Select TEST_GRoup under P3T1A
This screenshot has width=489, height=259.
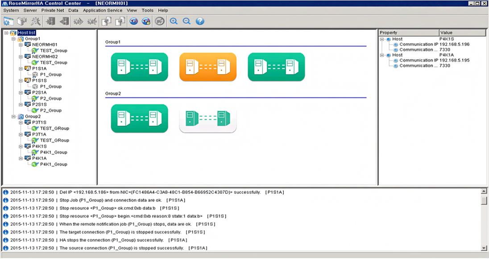(x=54, y=140)
